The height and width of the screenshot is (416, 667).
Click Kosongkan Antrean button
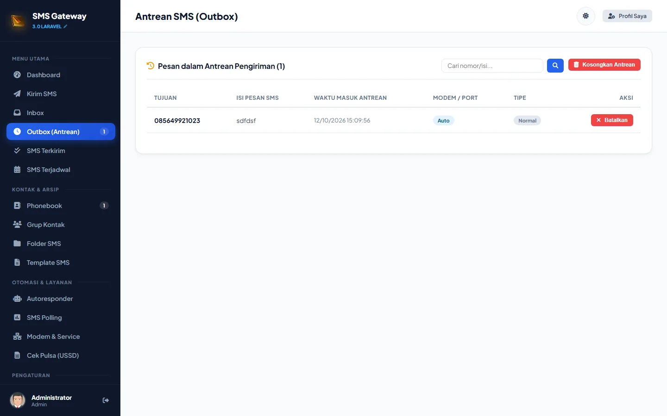click(604, 65)
